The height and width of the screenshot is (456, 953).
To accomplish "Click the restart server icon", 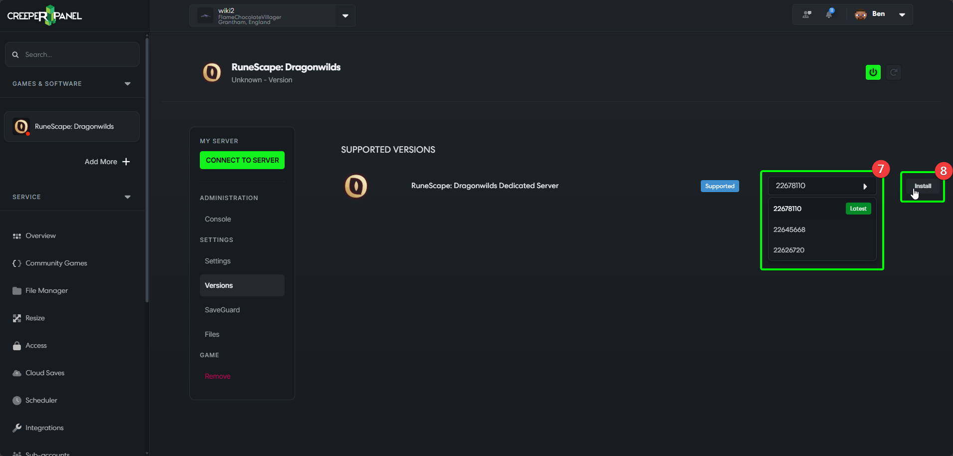I will click(894, 72).
